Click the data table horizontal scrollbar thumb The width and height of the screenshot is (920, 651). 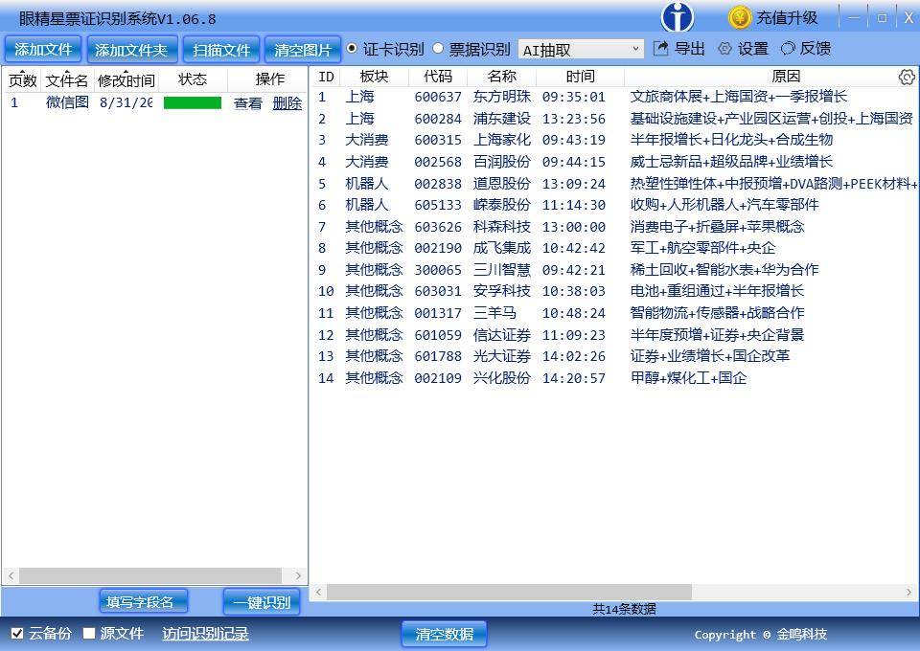point(509,592)
